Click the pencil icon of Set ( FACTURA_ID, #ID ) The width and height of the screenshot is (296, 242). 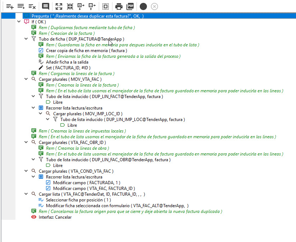pos(41,68)
